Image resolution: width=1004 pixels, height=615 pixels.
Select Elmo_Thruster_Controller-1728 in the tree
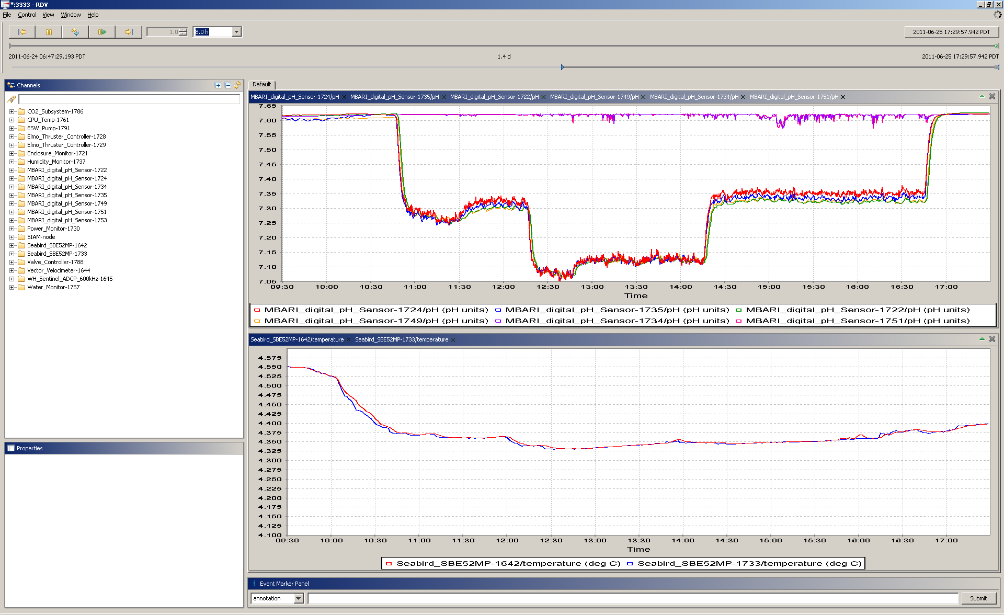pos(66,136)
